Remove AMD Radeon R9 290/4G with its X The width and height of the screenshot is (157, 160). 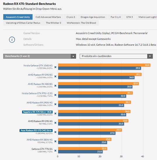55,123
